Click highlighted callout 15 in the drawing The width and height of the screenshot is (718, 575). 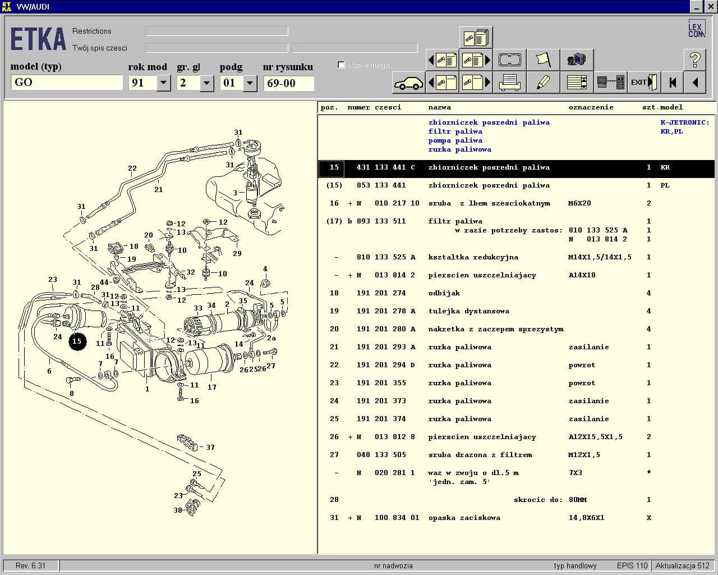click(x=77, y=341)
